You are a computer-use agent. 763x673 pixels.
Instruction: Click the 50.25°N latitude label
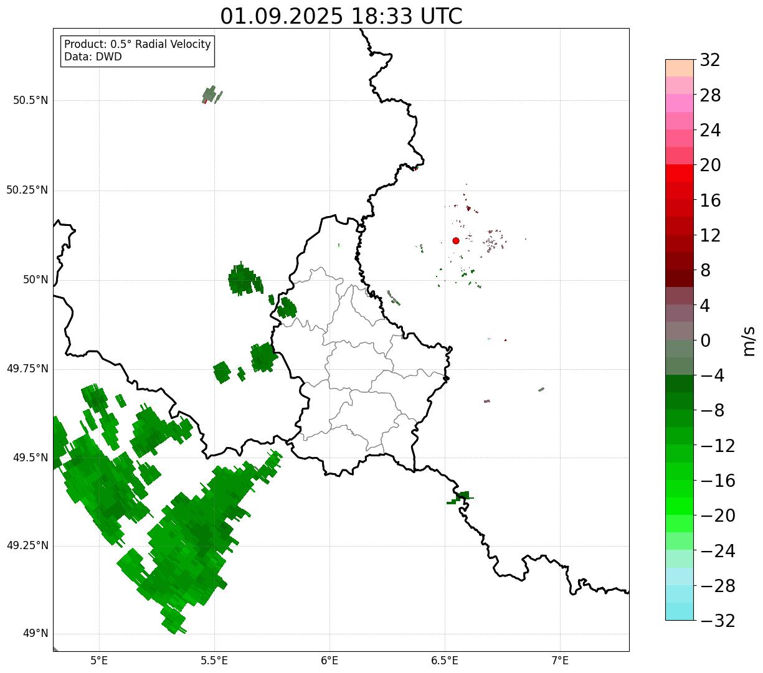tap(27, 190)
